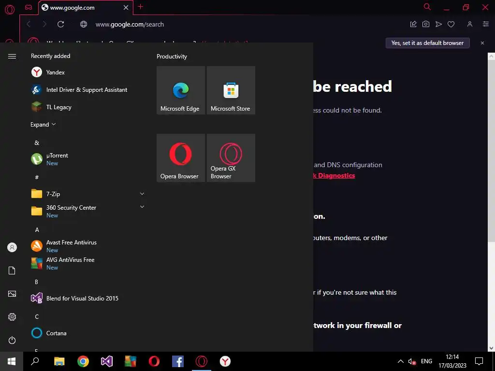This screenshot has height=371, width=495.
Task: Expand the 360 Security Center folder chevron
Action: tap(142, 207)
